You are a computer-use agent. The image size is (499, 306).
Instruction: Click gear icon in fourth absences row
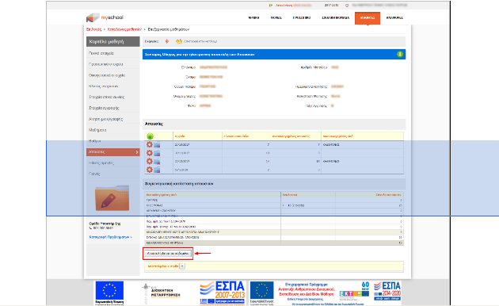coord(149,170)
